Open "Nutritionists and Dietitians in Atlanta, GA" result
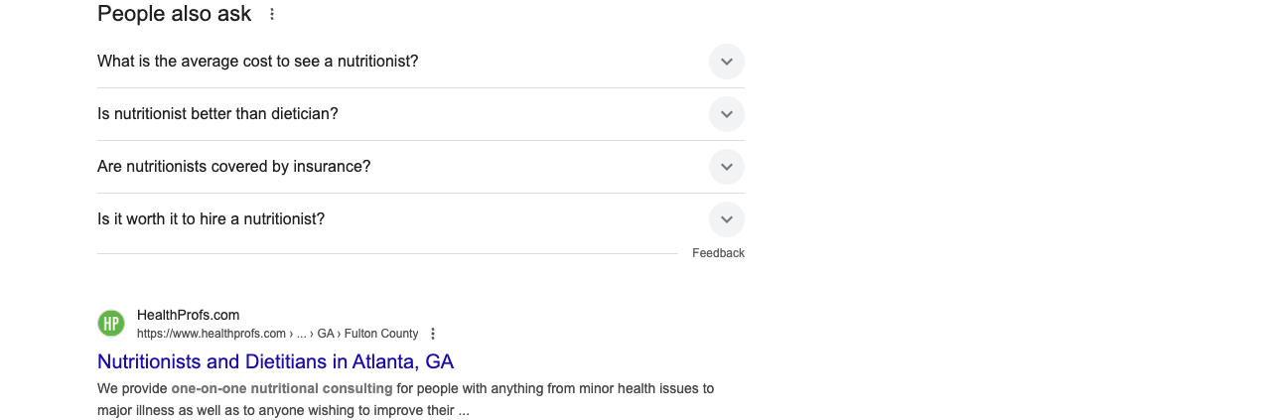 click(275, 361)
